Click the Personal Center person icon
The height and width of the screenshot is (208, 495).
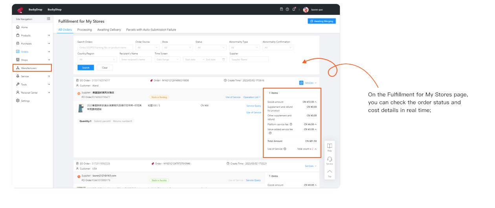[18, 92]
